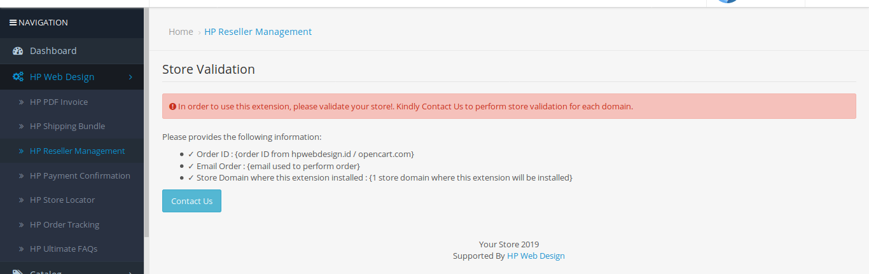869x274 pixels.
Task: Click the Catalog tag icon in sidebar
Action: [18, 272]
